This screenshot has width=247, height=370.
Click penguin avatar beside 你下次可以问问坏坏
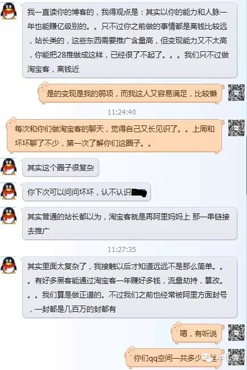(9, 190)
